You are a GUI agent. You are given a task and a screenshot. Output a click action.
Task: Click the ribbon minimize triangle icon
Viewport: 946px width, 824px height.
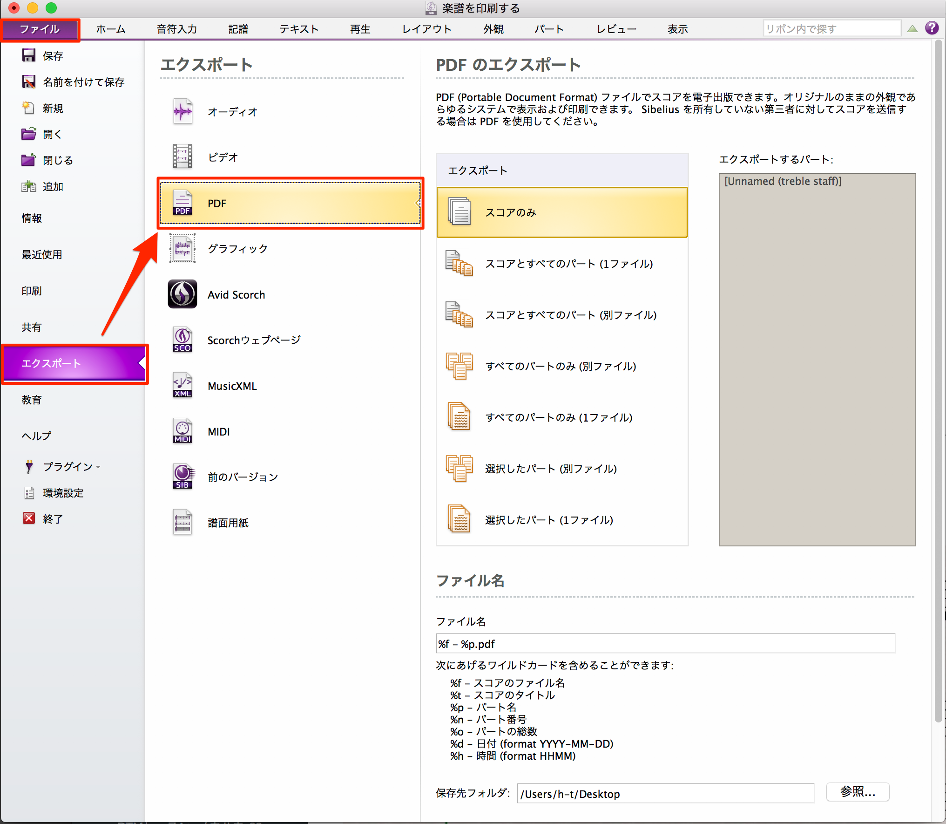[912, 29]
